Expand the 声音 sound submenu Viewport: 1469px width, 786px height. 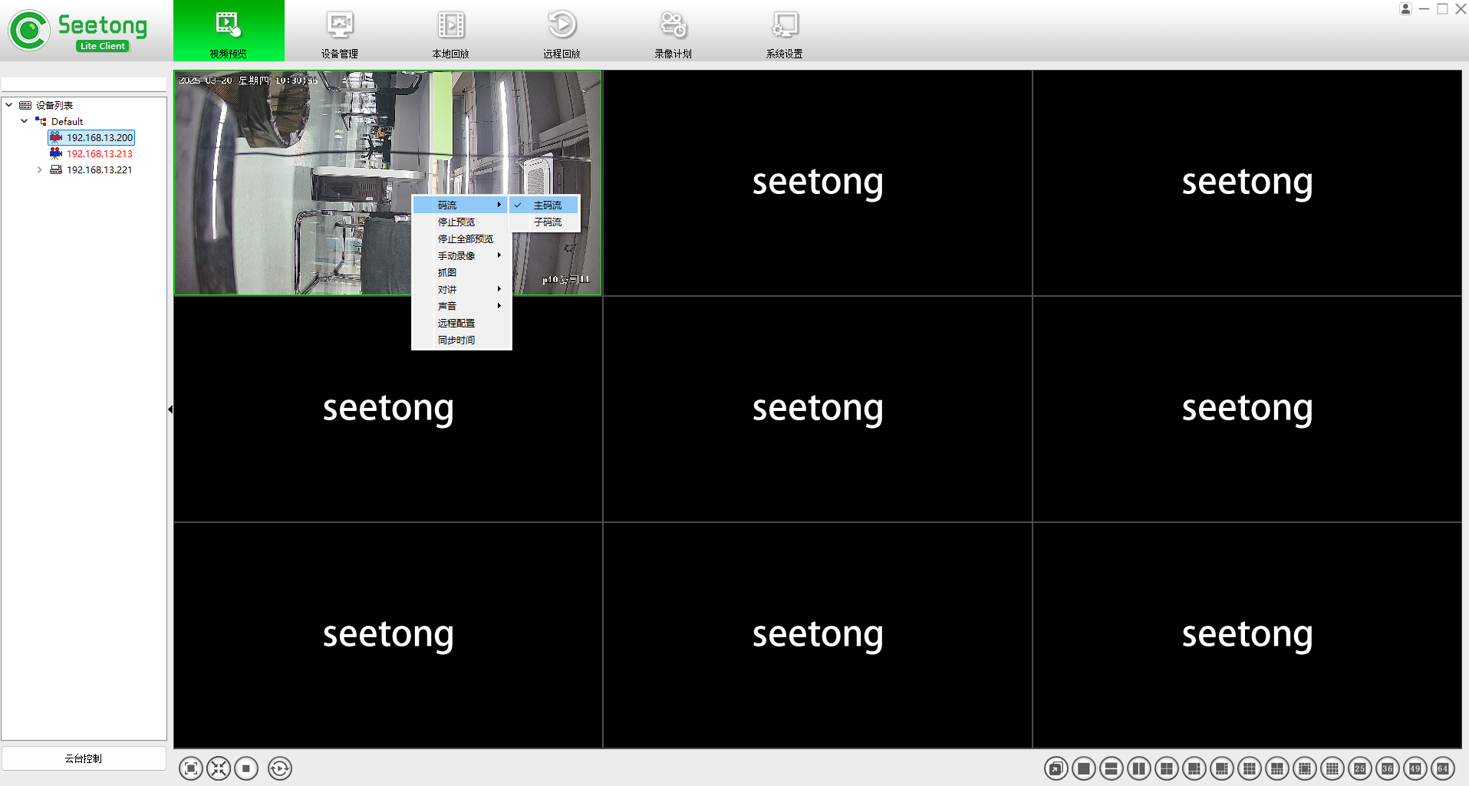[462, 307]
